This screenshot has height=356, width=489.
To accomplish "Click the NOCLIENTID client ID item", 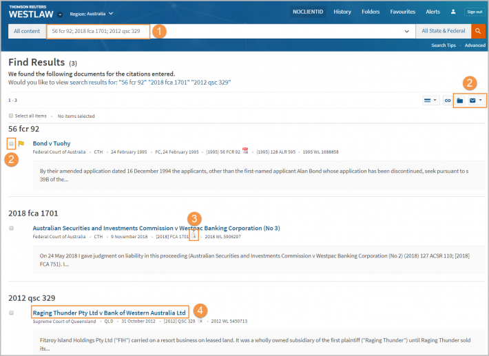I will tap(308, 12).
